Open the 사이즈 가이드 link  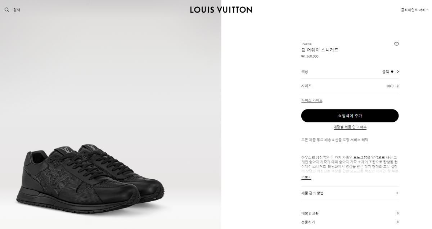312,100
